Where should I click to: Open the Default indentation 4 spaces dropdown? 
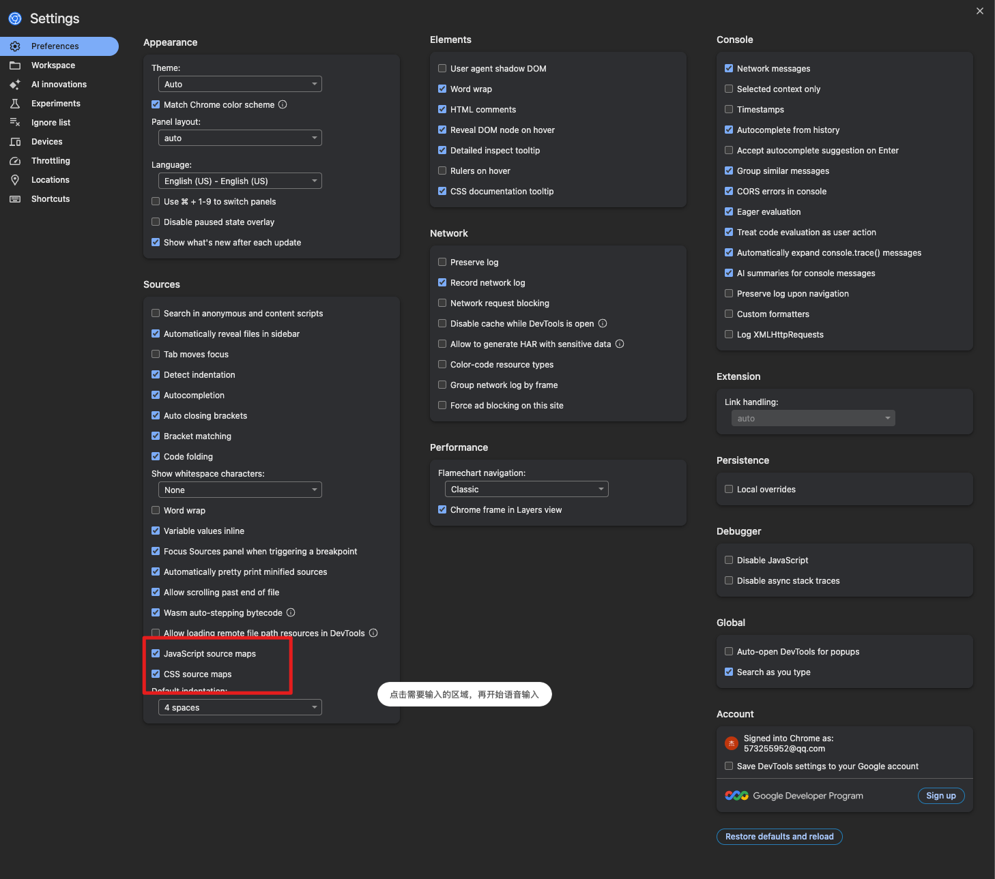click(x=240, y=707)
